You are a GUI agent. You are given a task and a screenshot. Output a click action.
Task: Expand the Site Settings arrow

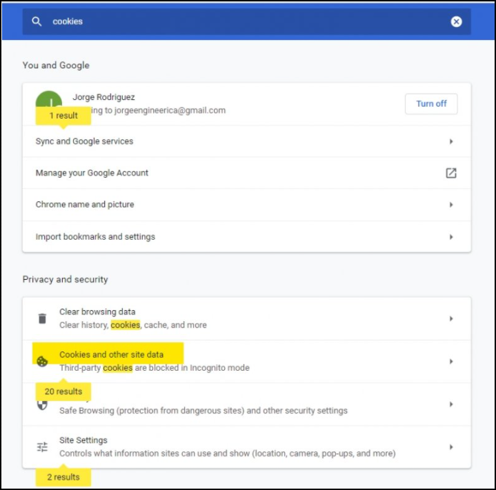451,447
